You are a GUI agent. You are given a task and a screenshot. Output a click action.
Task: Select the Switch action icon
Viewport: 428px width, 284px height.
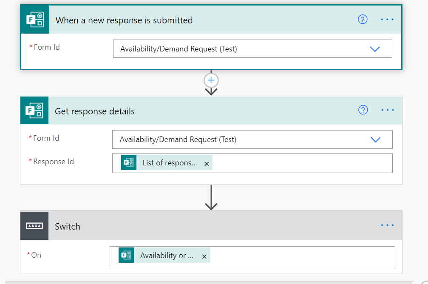click(34, 226)
